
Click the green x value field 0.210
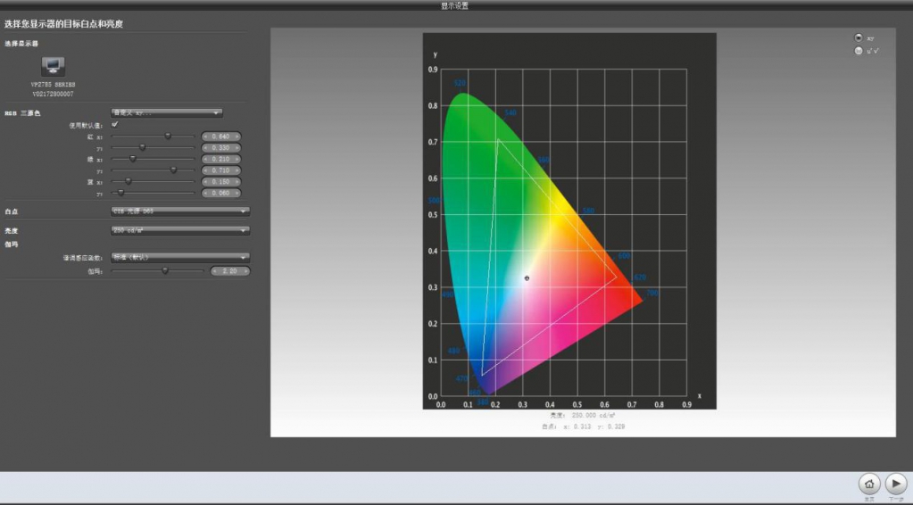[221, 159]
